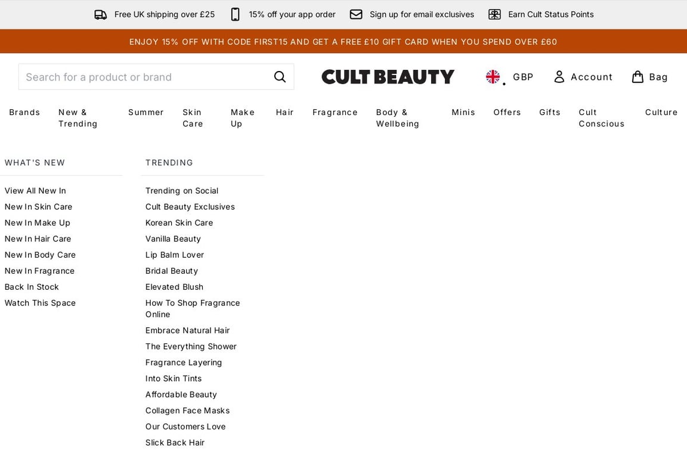Open Vanilla Beauty

click(173, 239)
